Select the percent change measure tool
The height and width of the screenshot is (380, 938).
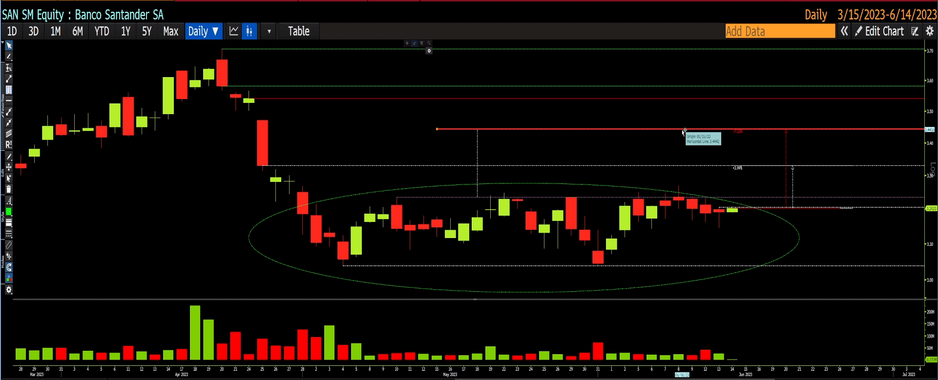pos(9,68)
